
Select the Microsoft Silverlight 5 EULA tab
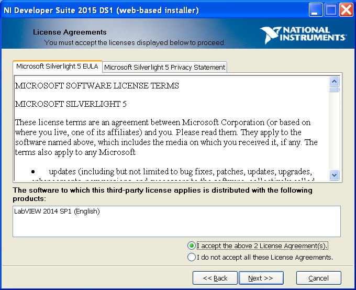[57, 66]
